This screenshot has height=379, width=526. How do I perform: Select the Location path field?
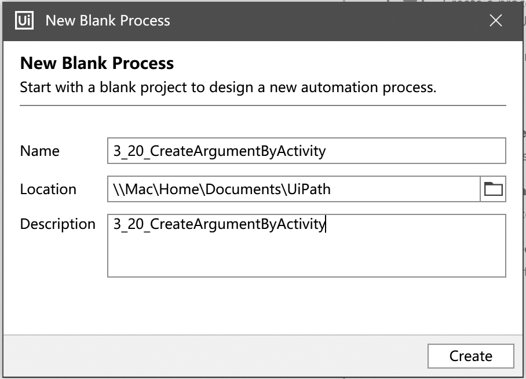(x=294, y=189)
